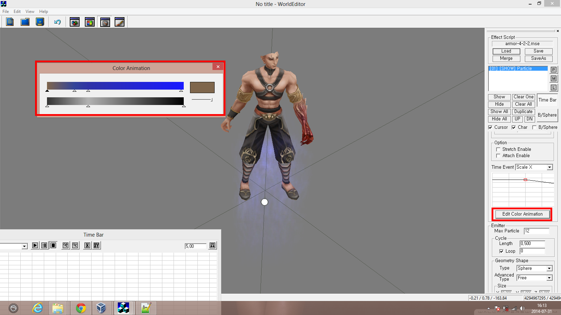Open the Edit menu
The image size is (561, 315).
(x=17, y=12)
